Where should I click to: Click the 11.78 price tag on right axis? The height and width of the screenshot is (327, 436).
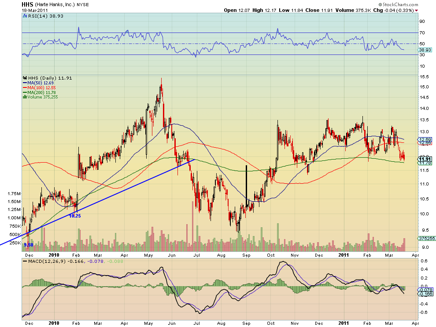pos(425,163)
